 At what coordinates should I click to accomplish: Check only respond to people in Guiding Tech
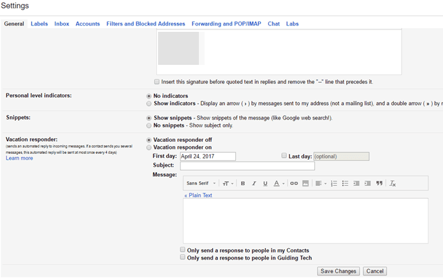pyautogui.click(x=182, y=257)
